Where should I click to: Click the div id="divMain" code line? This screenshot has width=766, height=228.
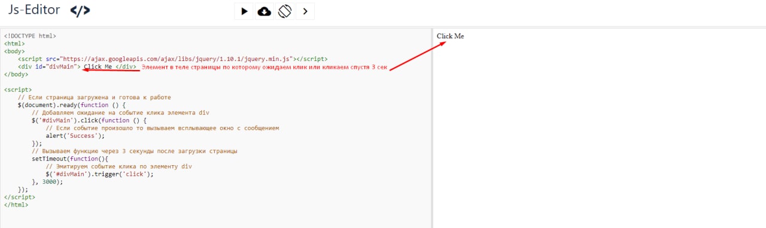coord(77,66)
